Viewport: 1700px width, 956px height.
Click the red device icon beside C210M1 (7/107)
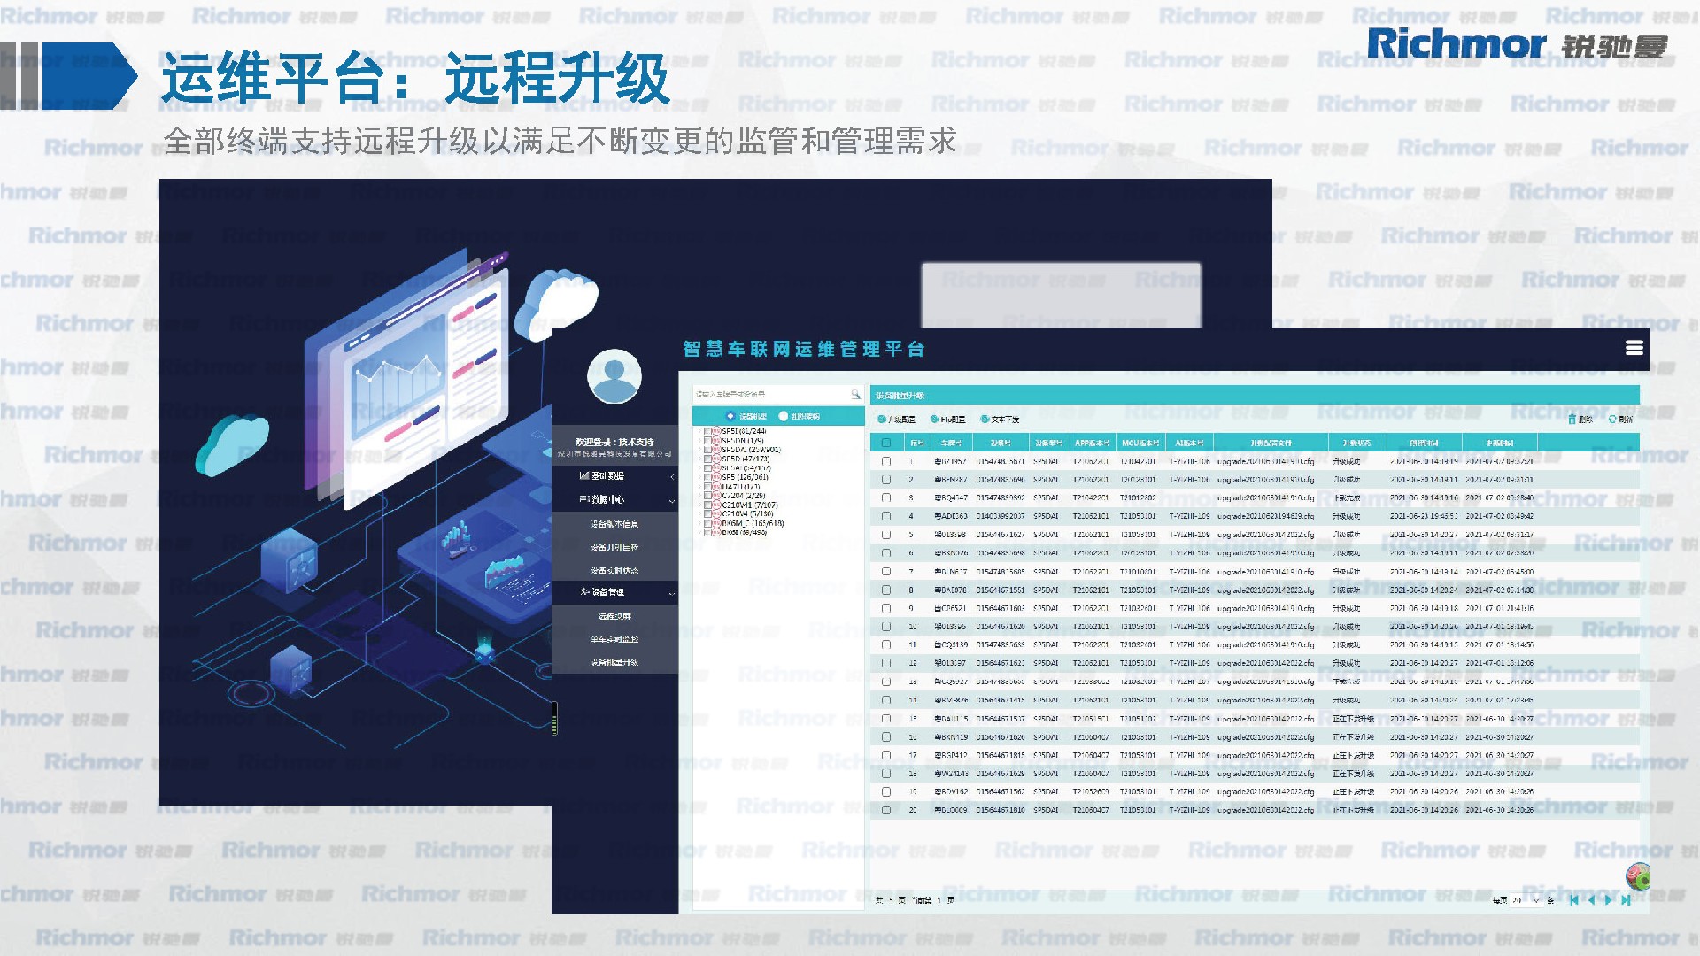717,505
